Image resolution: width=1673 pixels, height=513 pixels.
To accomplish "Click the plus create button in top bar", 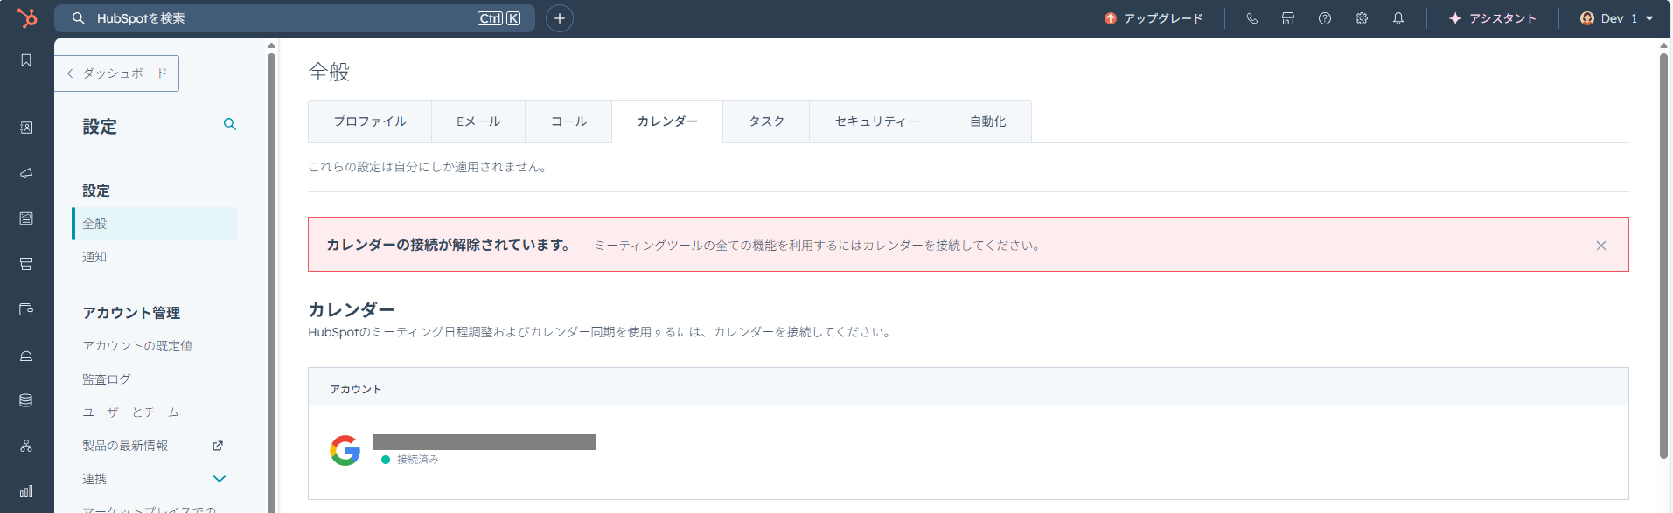I will coord(560,18).
